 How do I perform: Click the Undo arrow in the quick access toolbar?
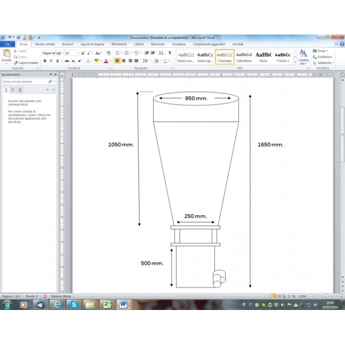pyautogui.click(x=9, y=38)
